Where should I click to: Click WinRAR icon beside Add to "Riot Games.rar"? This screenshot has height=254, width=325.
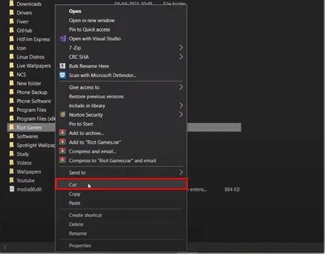tap(62, 142)
